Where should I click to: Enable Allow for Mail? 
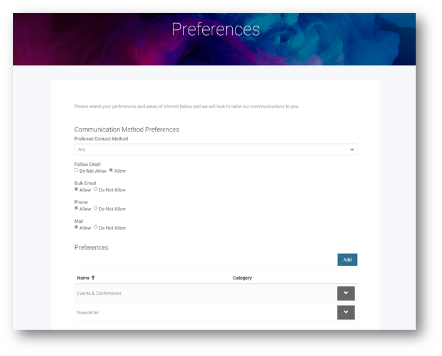pos(76,227)
